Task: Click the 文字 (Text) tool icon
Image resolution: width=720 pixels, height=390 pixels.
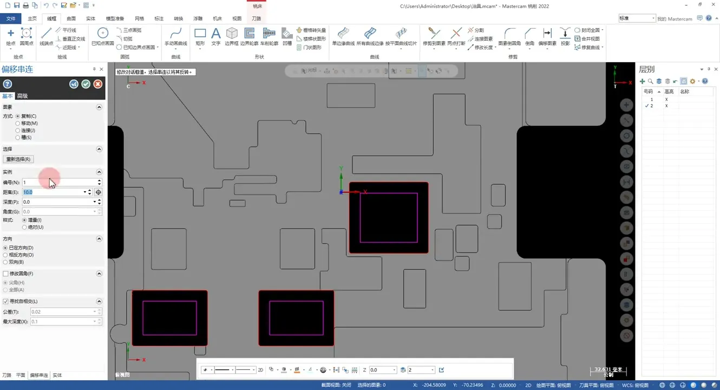Action: 216,35
